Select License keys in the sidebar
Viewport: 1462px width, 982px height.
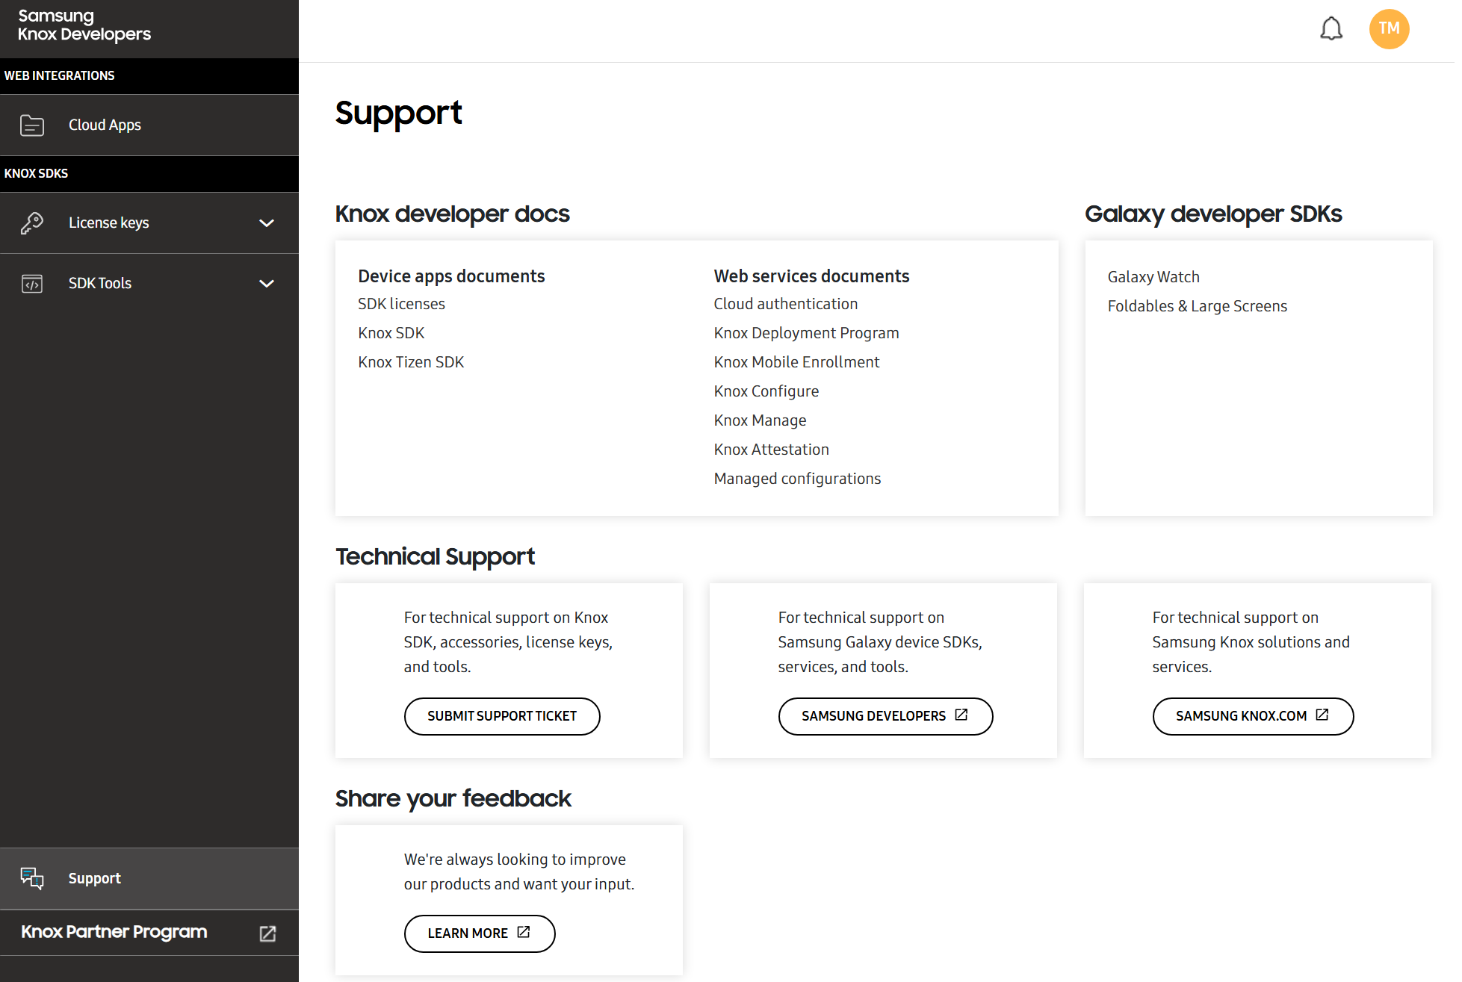[x=149, y=223]
